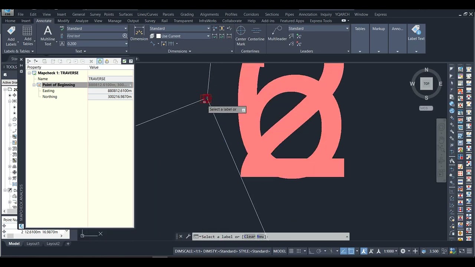Click the Customization menu icon in status bar
This screenshot has width=475, height=267.
pyautogui.click(x=469, y=251)
